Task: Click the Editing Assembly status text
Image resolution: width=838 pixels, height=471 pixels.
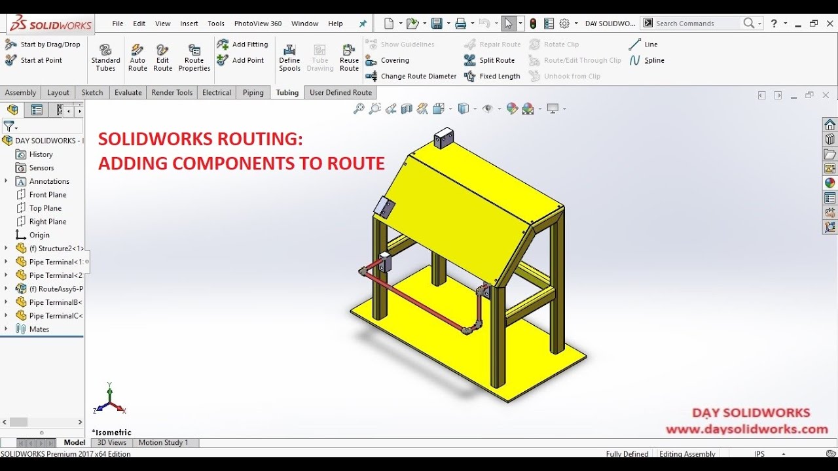Action: [x=687, y=454]
